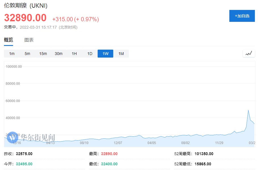
Task: Select the 1H timeframe button
Action: (x=74, y=54)
